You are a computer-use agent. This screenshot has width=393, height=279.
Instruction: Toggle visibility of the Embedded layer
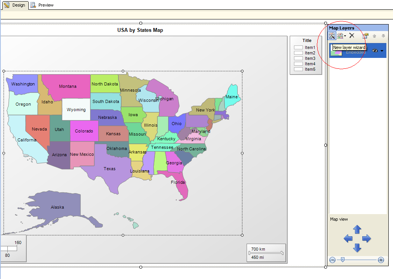pyautogui.click(x=374, y=51)
